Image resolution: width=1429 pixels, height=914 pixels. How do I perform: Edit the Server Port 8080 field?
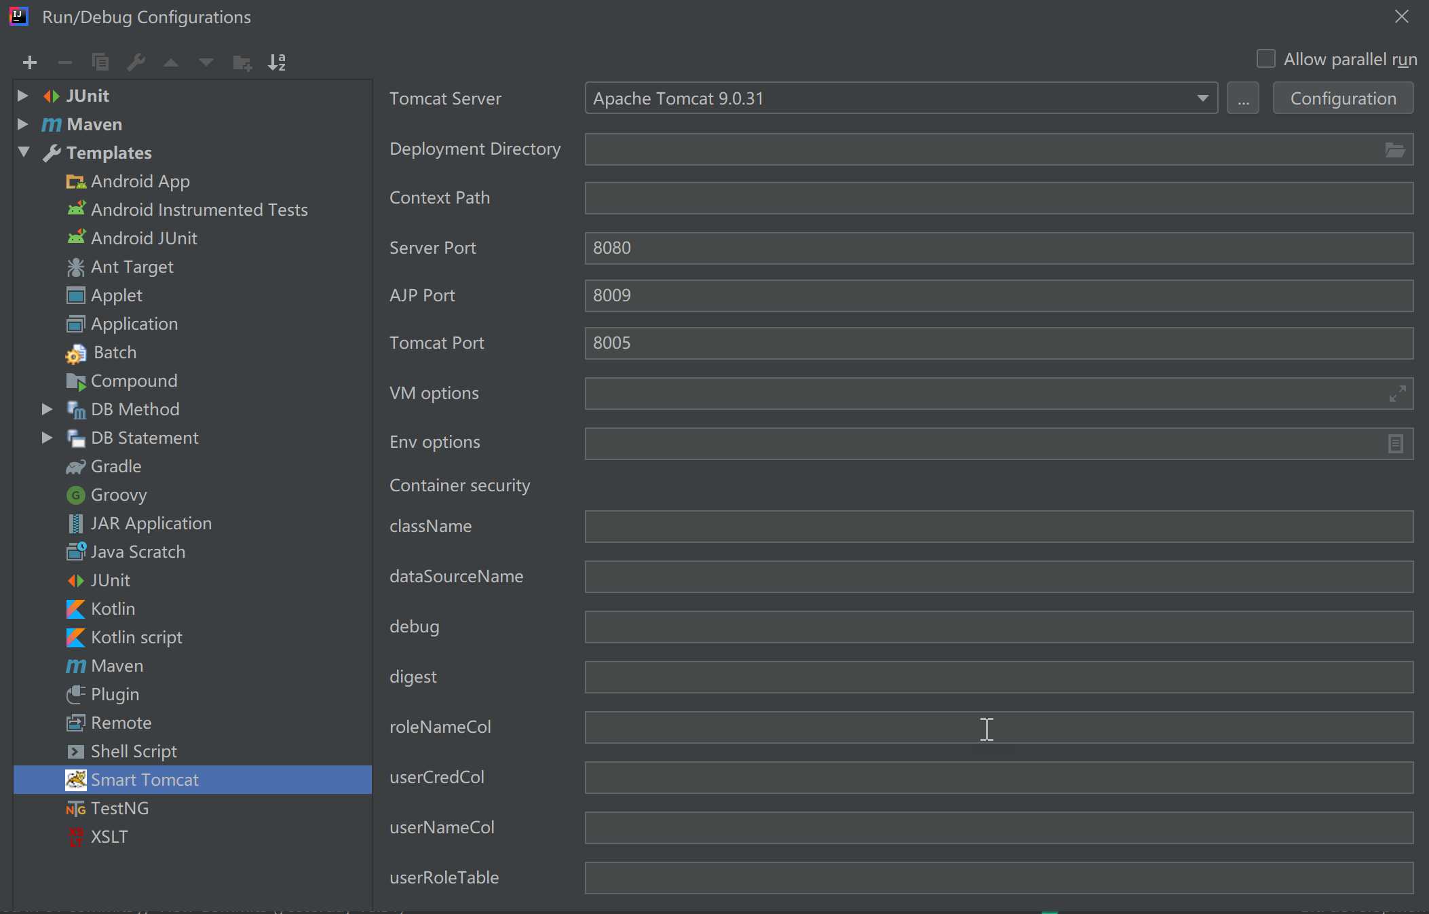[999, 248]
